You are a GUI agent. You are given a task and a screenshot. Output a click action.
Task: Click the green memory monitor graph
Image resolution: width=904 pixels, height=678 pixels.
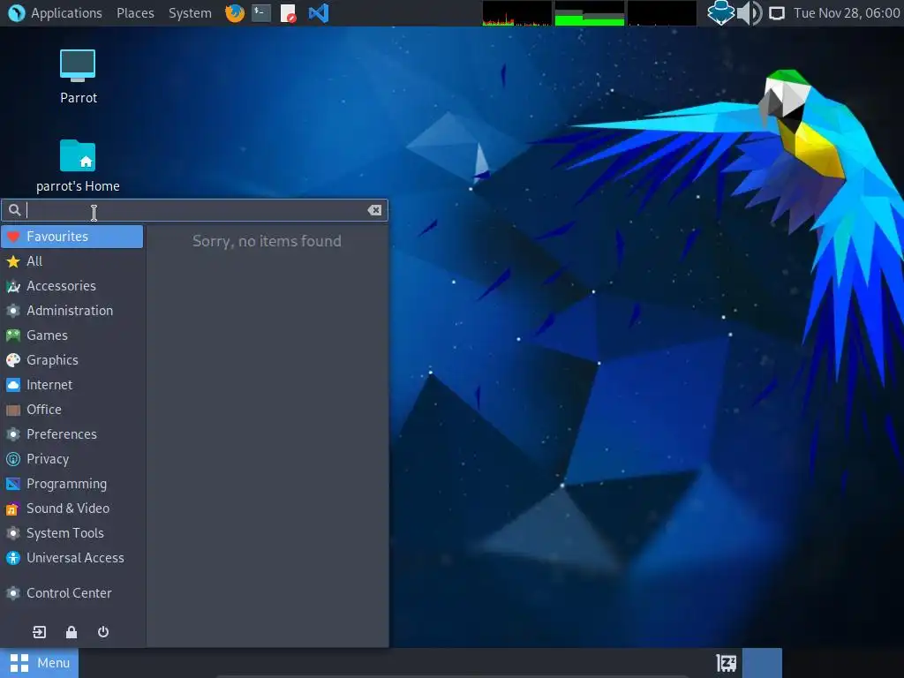[589, 13]
